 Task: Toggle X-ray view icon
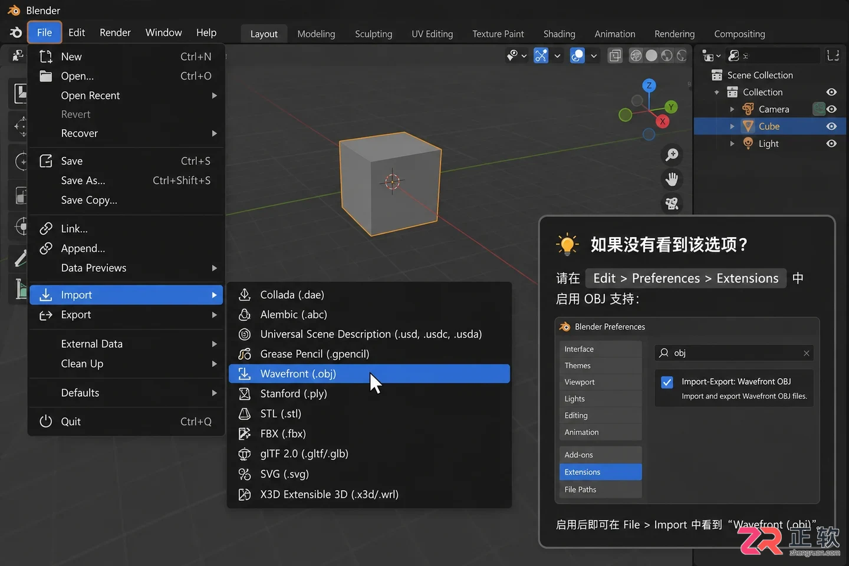(x=615, y=55)
